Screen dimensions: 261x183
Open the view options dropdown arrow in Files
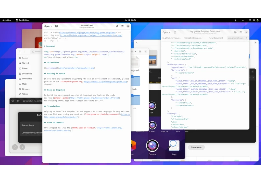pos(135,52)
